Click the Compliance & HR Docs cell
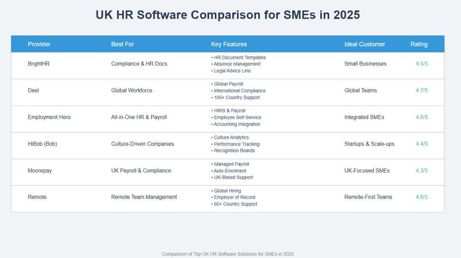The width and height of the screenshot is (461, 258). pos(139,64)
